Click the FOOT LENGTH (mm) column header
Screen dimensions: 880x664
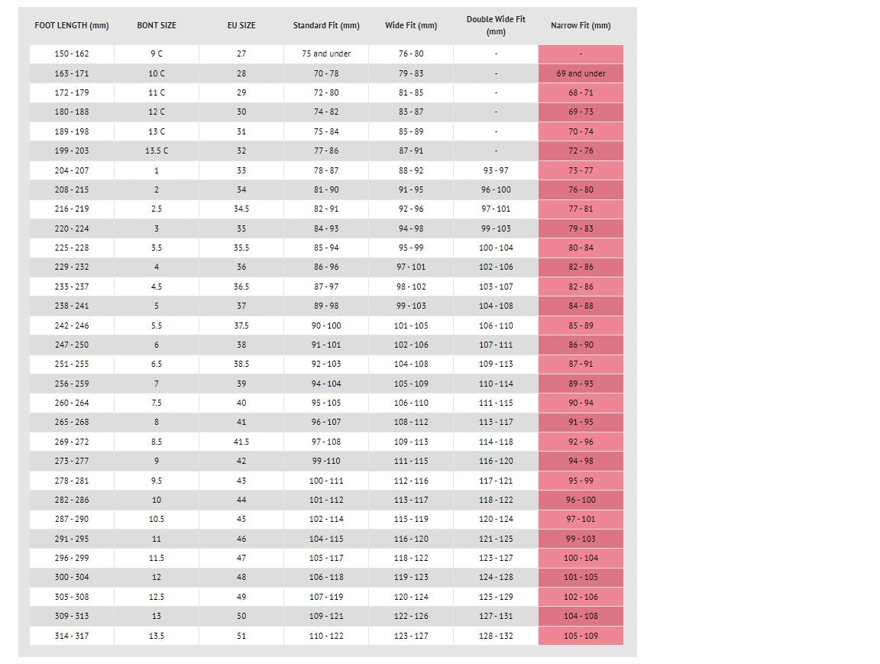[72, 25]
